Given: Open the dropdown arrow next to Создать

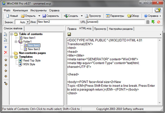Looking at the screenshot, I should tap(82, 16).
